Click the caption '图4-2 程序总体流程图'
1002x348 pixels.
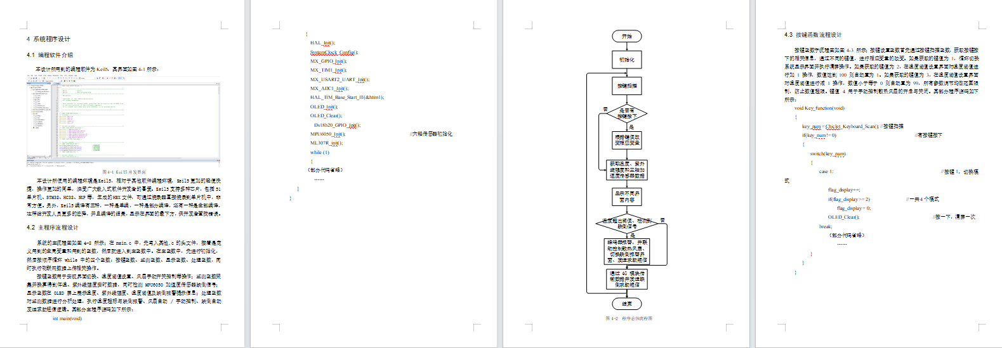pos(628,318)
